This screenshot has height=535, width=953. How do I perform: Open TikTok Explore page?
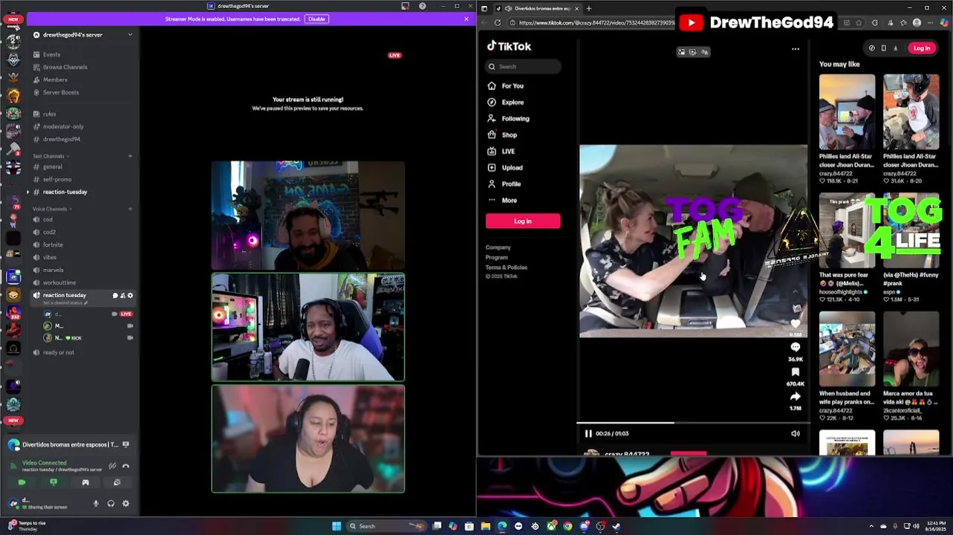click(512, 102)
